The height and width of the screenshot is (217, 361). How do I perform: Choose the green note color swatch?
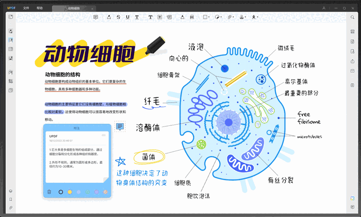pyautogui.click(x=88, y=192)
